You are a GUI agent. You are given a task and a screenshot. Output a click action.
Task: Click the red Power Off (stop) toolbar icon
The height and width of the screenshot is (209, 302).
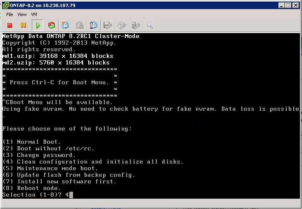click(9, 25)
